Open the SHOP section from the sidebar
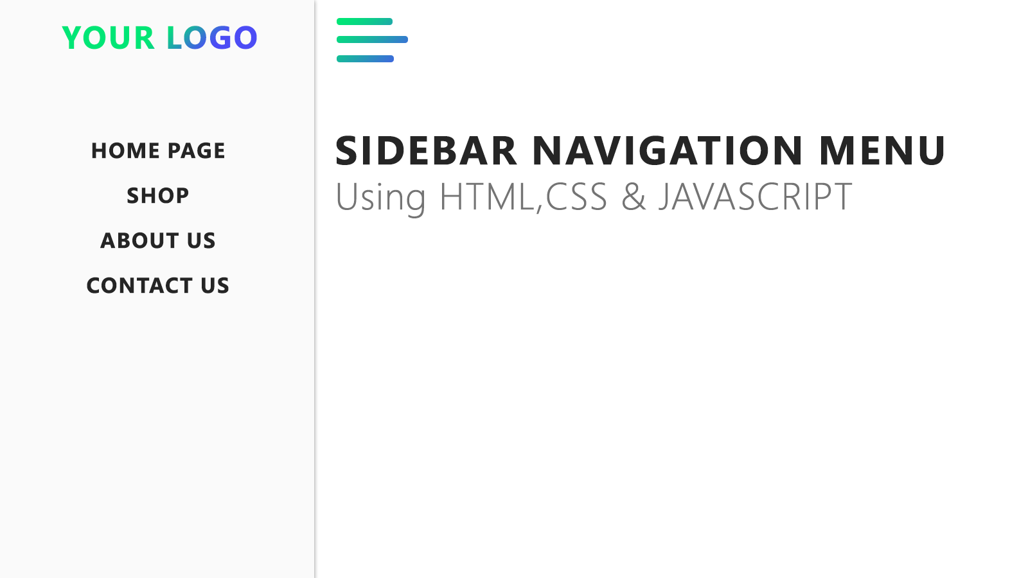The width and height of the screenshot is (1028, 578). coord(157,195)
